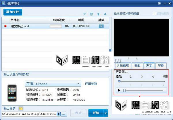The height and width of the screenshot is (120, 173).
Task: Open the 画面 tab
Action: click(x=138, y=65)
